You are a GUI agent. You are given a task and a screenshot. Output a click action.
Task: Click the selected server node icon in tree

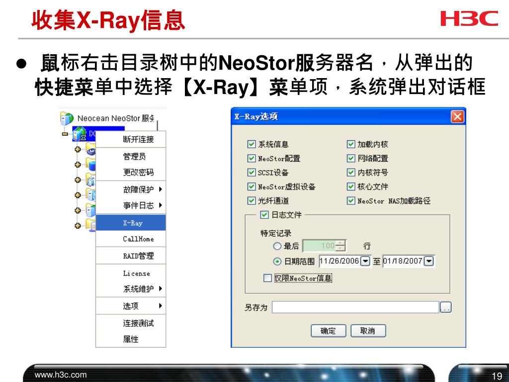79,133
